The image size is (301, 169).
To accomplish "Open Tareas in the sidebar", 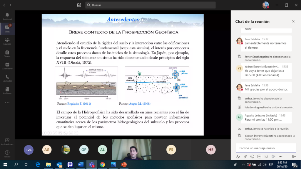I will tap(7, 53).
